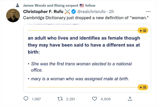Viewport: 159px width, 107px height.
Task: Open the share tweet icon
Action: click(130, 99)
